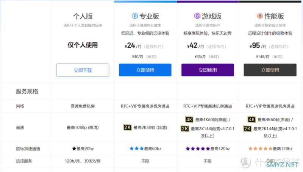The height and width of the screenshot is (172, 303).
Task: Click 立即使用 button under 性能版
Action: click(x=270, y=70)
